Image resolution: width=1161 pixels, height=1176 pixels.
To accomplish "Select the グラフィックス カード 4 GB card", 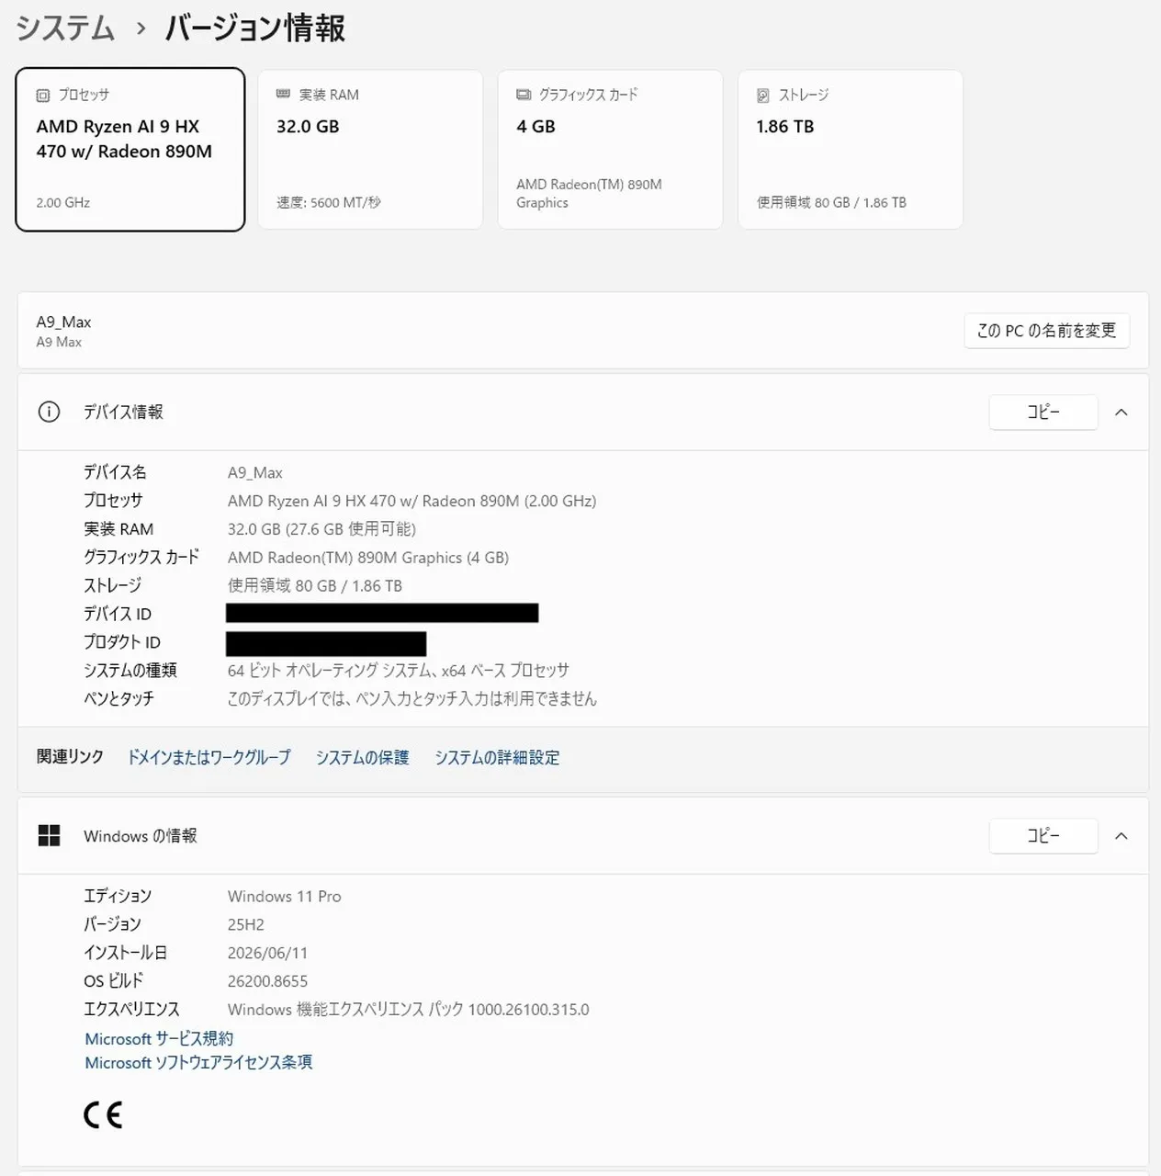I will click(x=610, y=149).
